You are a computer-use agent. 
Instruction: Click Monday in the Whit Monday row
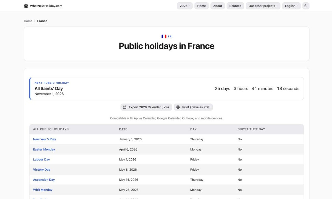tap(196, 190)
